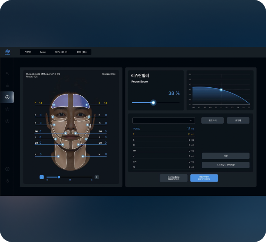
Task: Select the chin CH point on image-left side
Action: (x=63, y=145)
